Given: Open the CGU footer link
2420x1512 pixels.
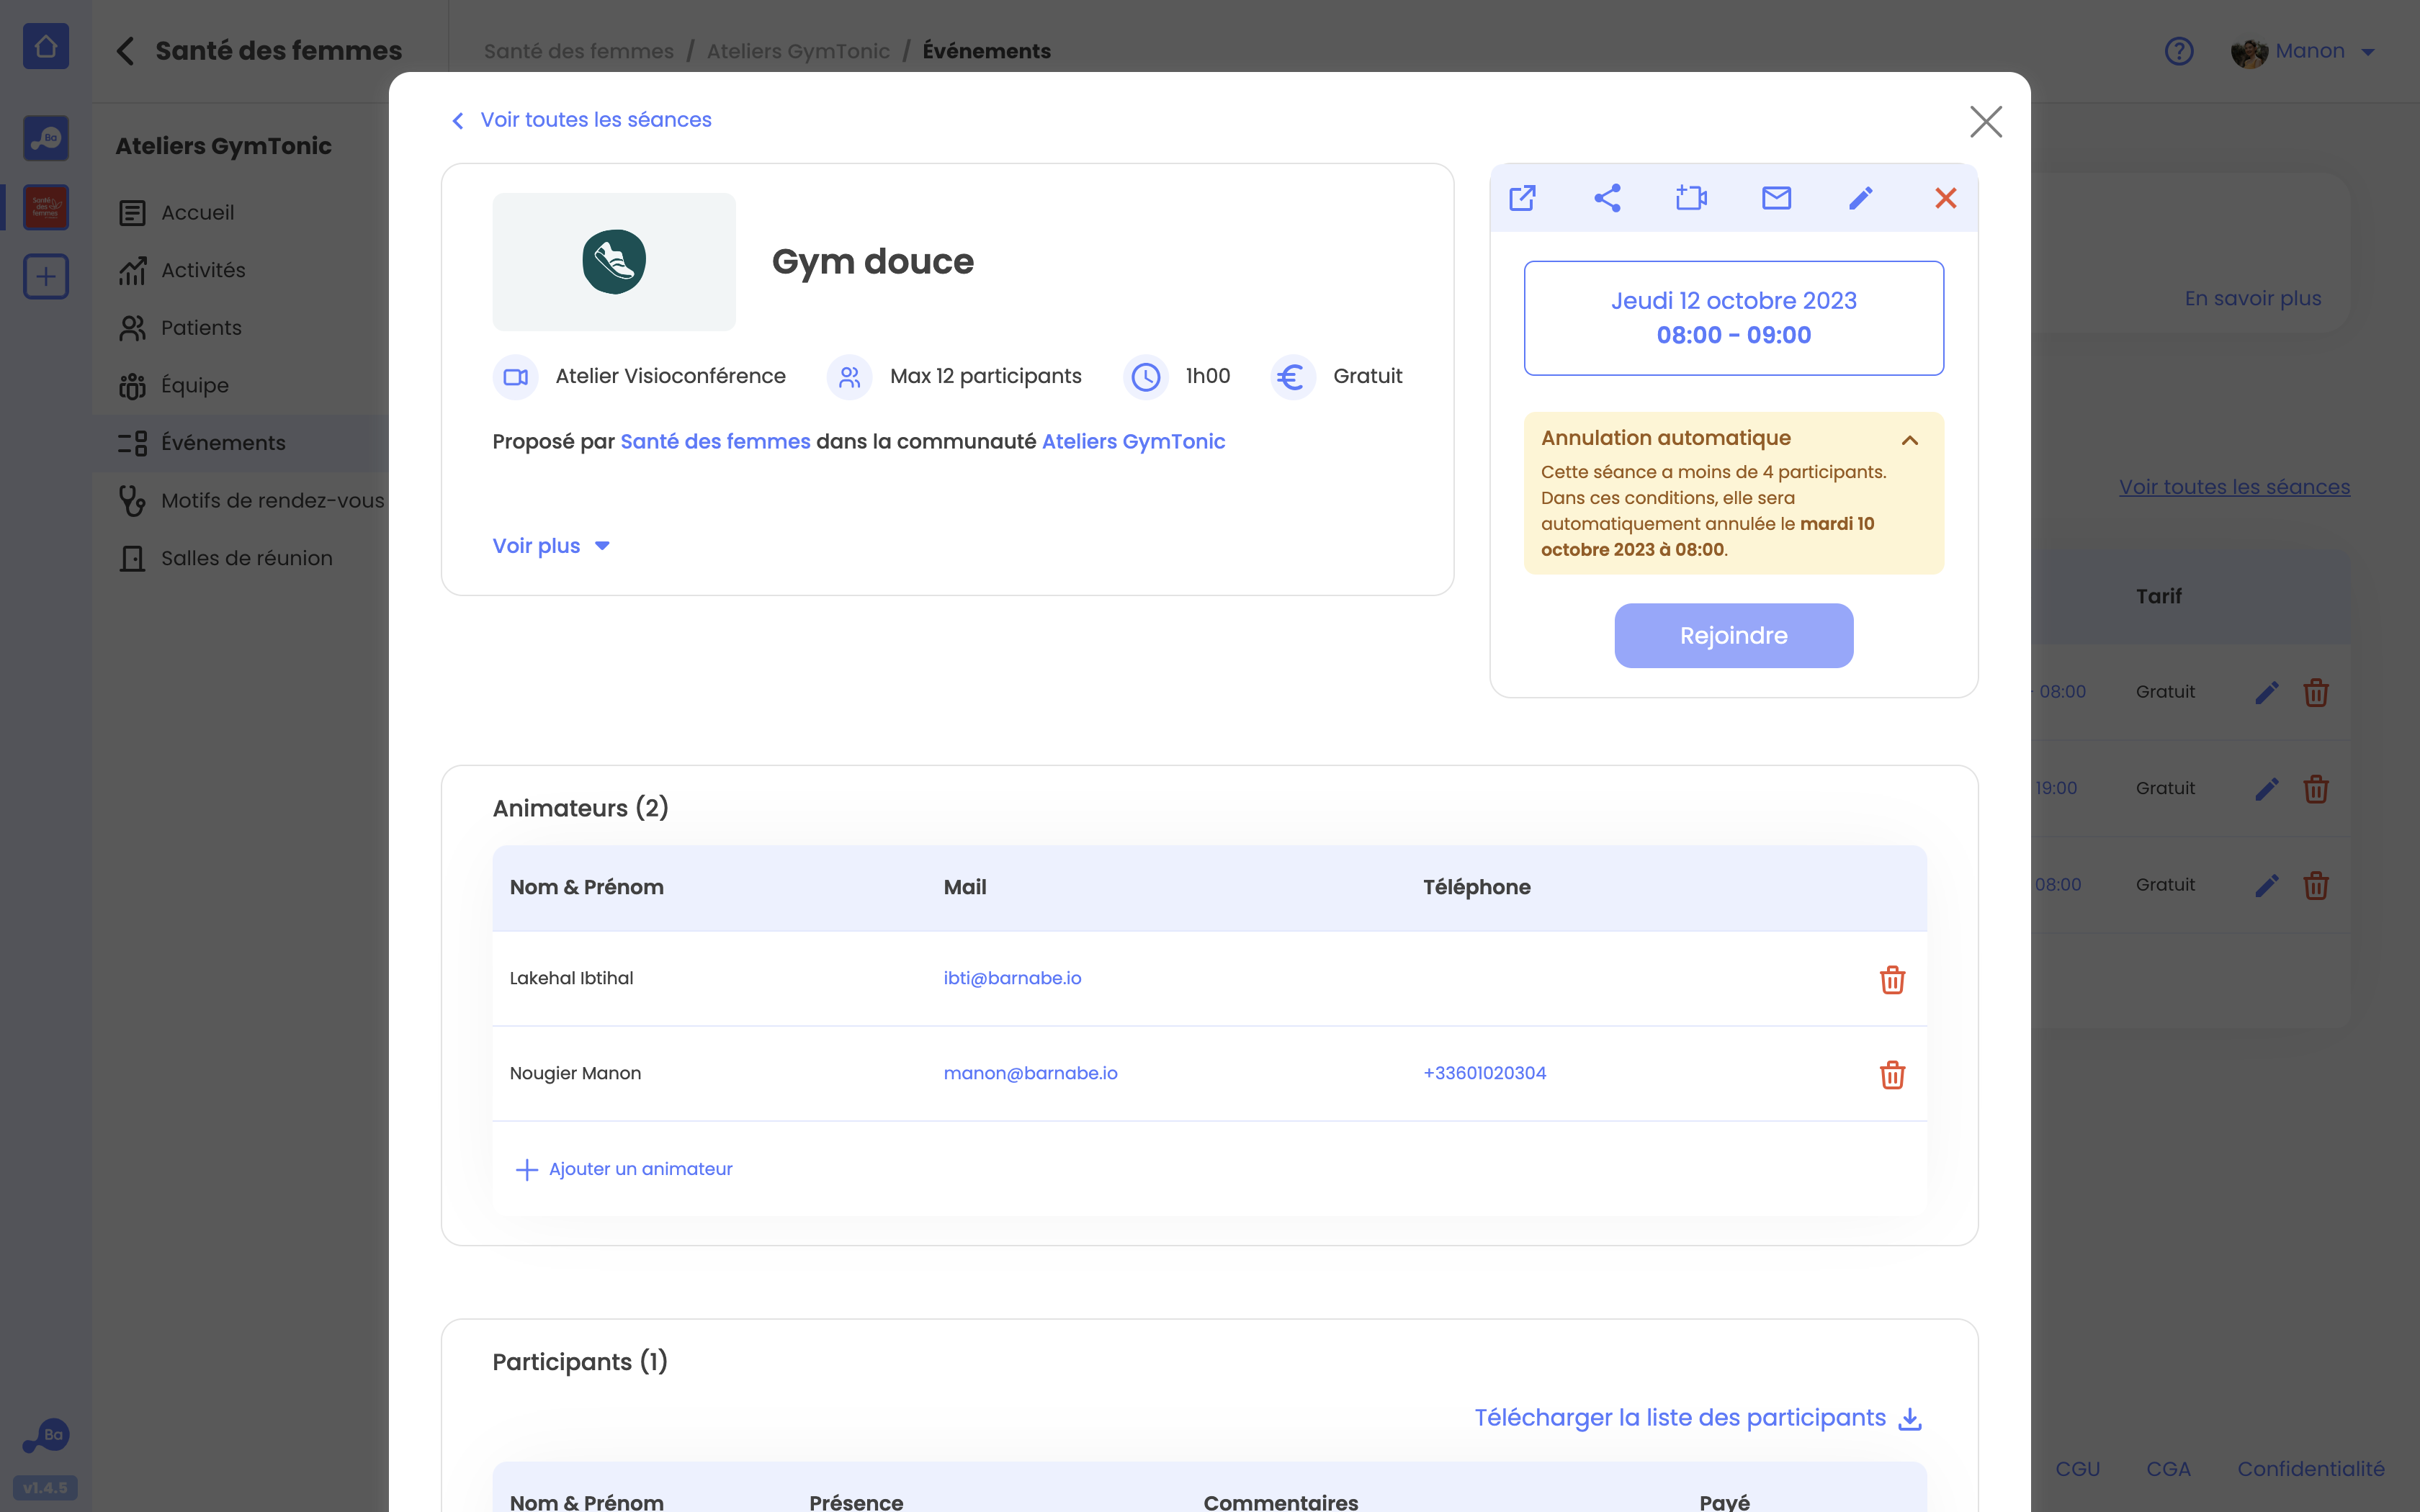Looking at the screenshot, I should (2077, 1469).
